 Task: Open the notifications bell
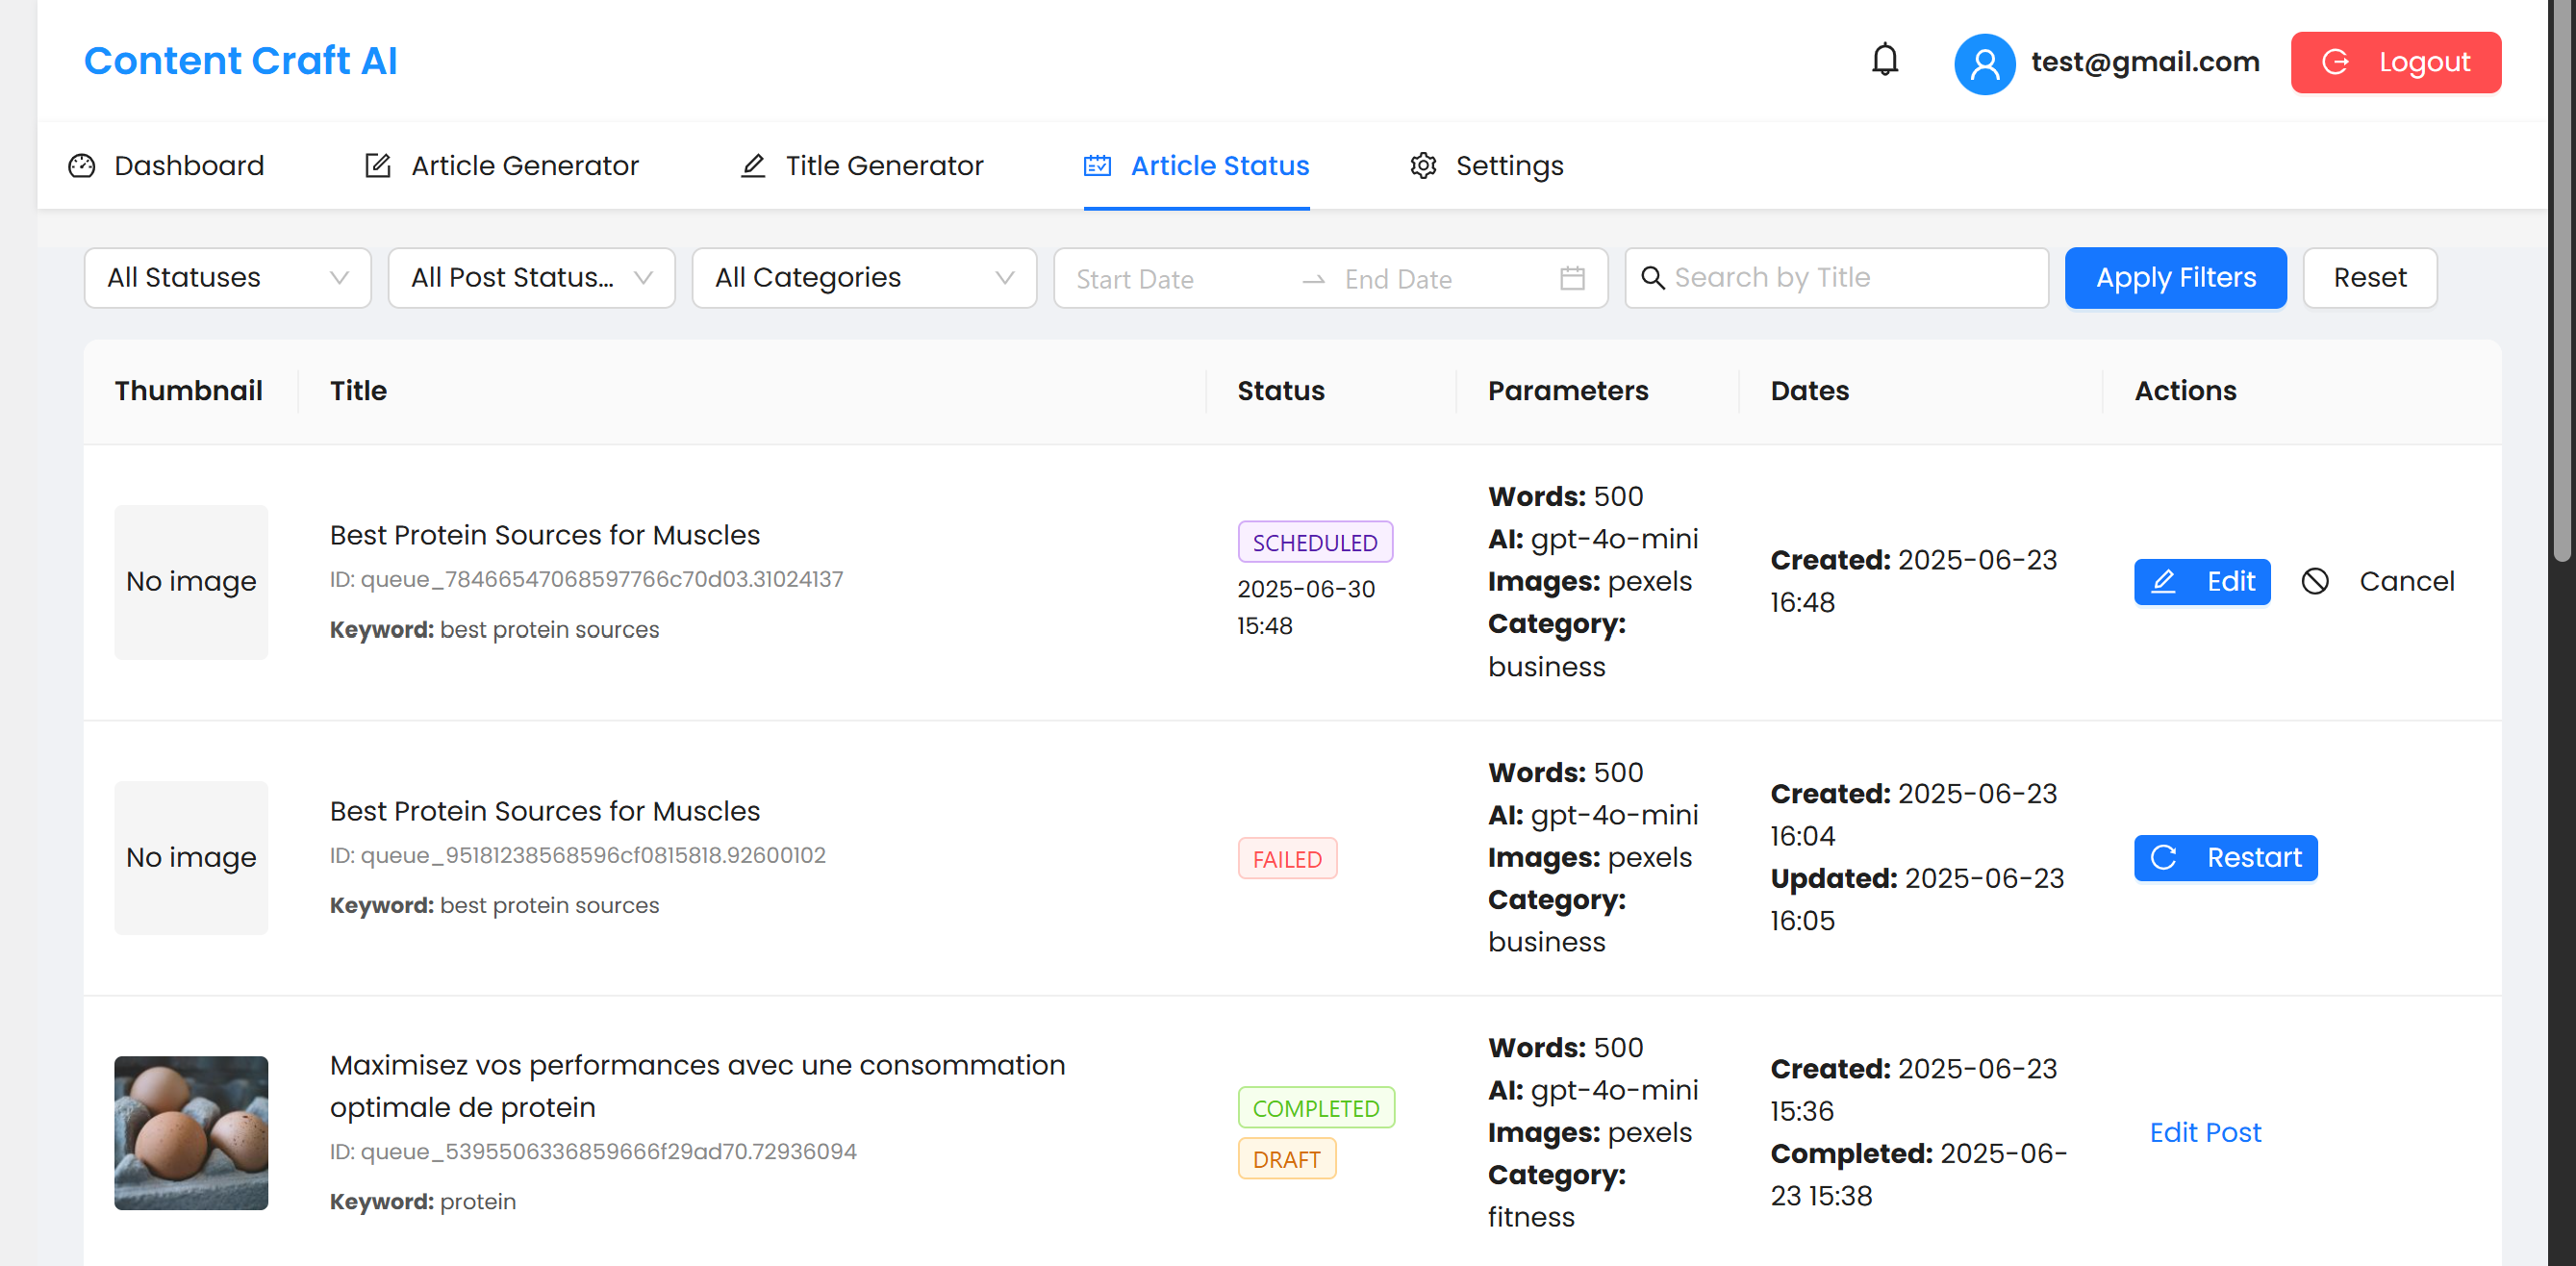[x=1885, y=61]
